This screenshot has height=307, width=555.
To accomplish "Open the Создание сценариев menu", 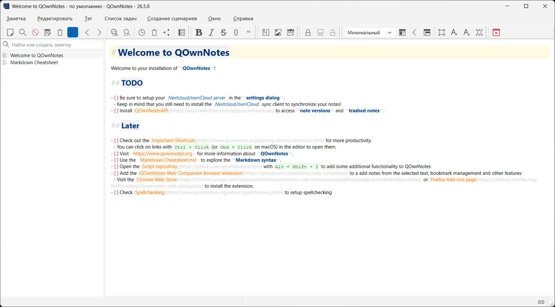I will (x=172, y=18).
